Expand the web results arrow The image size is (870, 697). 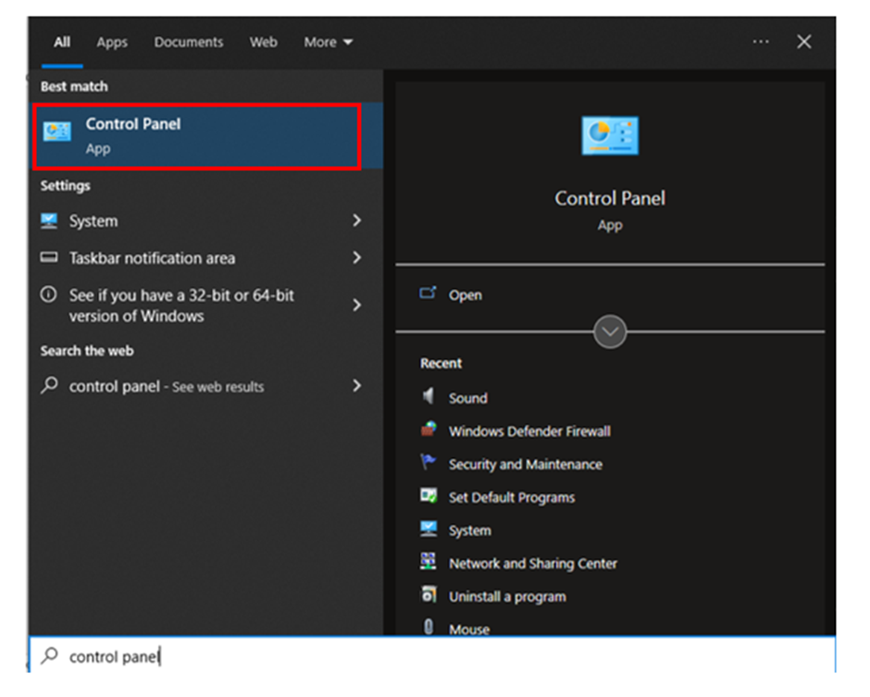(356, 385)
